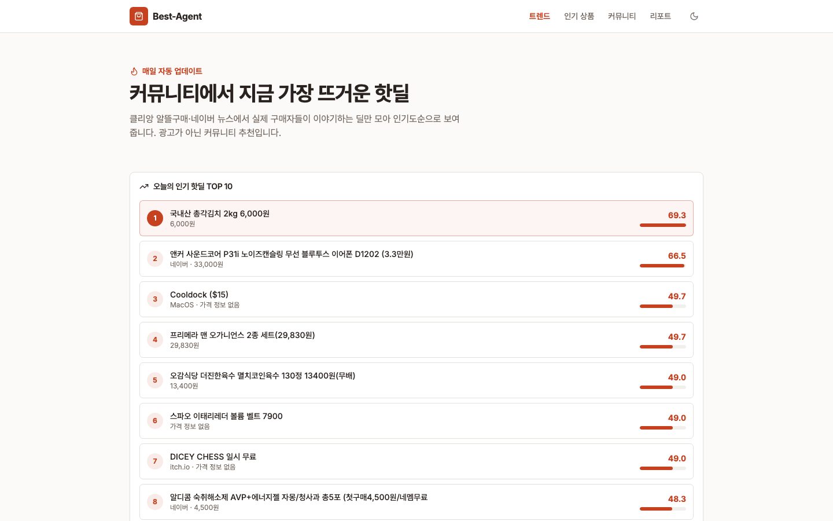Click the score bar under 69.3
Image resolution: width=833 pixels, height=521 pixels.
point(663,225)
